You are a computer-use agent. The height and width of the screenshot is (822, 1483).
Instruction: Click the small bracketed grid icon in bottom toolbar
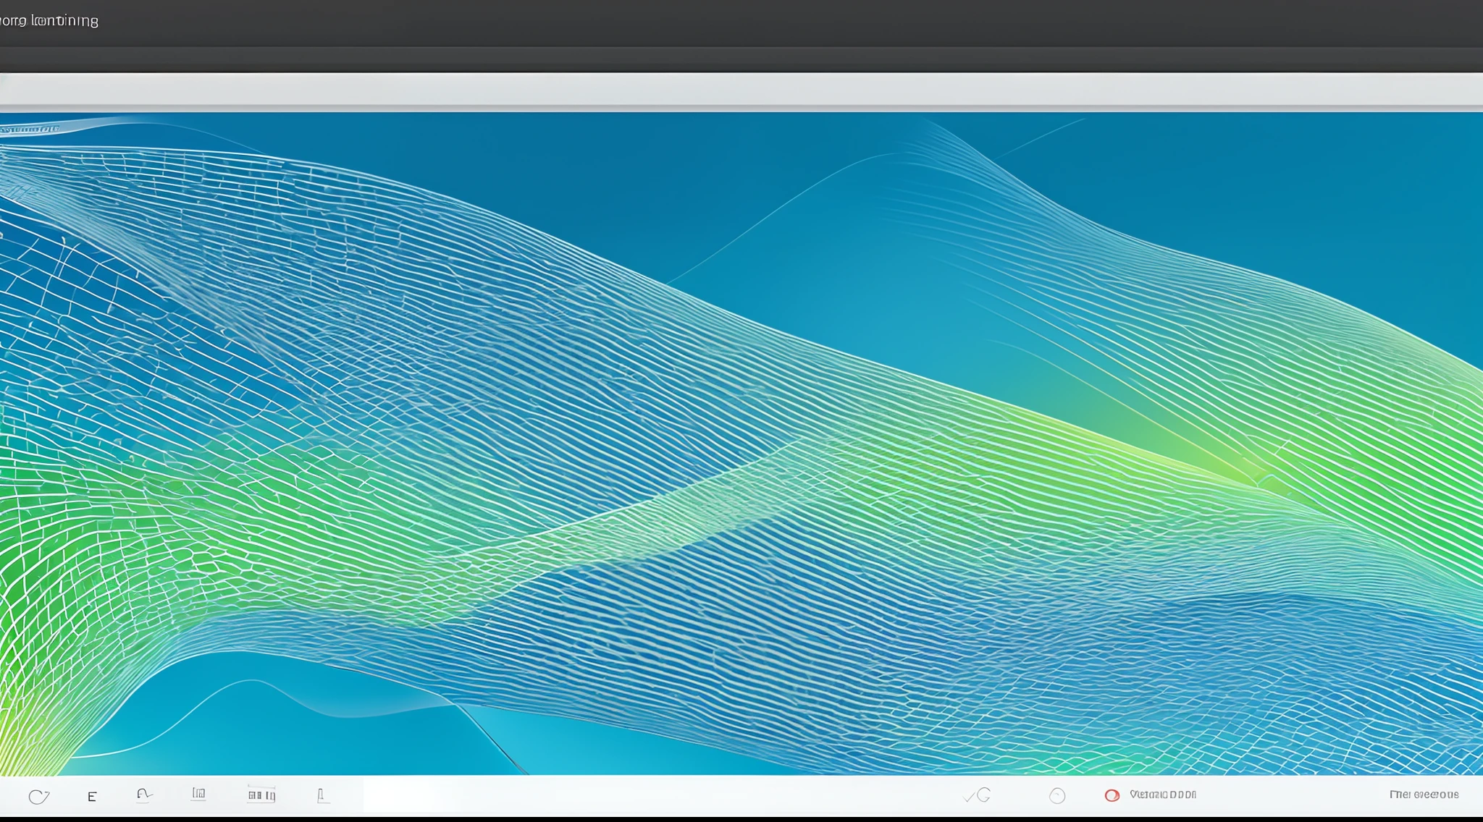pos(198,795)
